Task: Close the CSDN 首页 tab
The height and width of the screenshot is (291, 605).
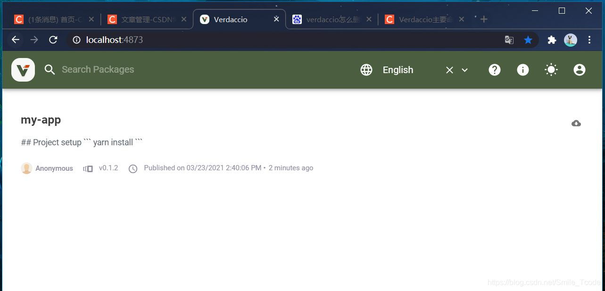Action: coord(91,19)
